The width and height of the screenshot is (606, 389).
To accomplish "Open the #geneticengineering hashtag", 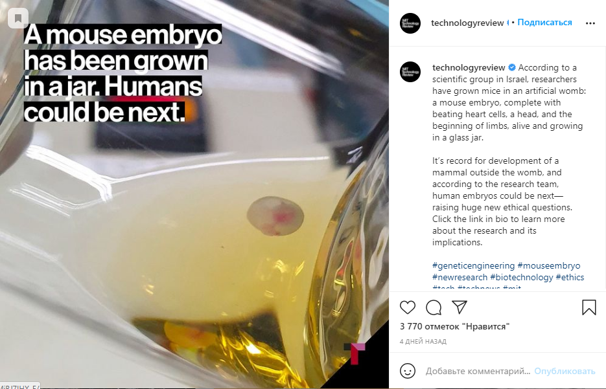I will 473,265.
